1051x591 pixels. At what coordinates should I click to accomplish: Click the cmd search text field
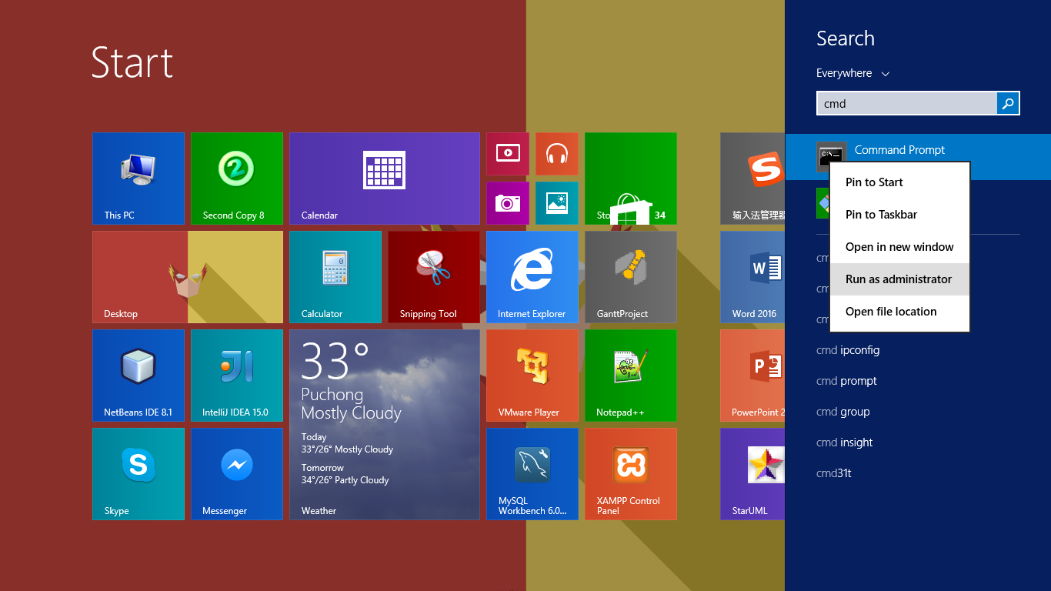[906, 103]
